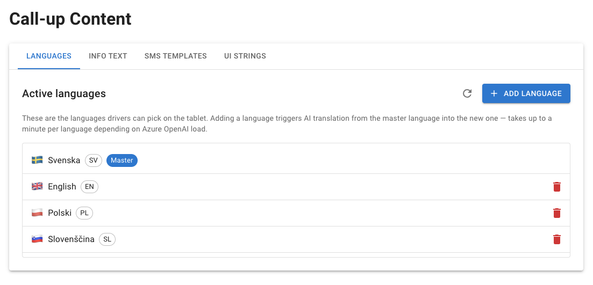Click the Slovenian flag icon
This screenshot has width=593, height=285.
[x=37, y=239]
